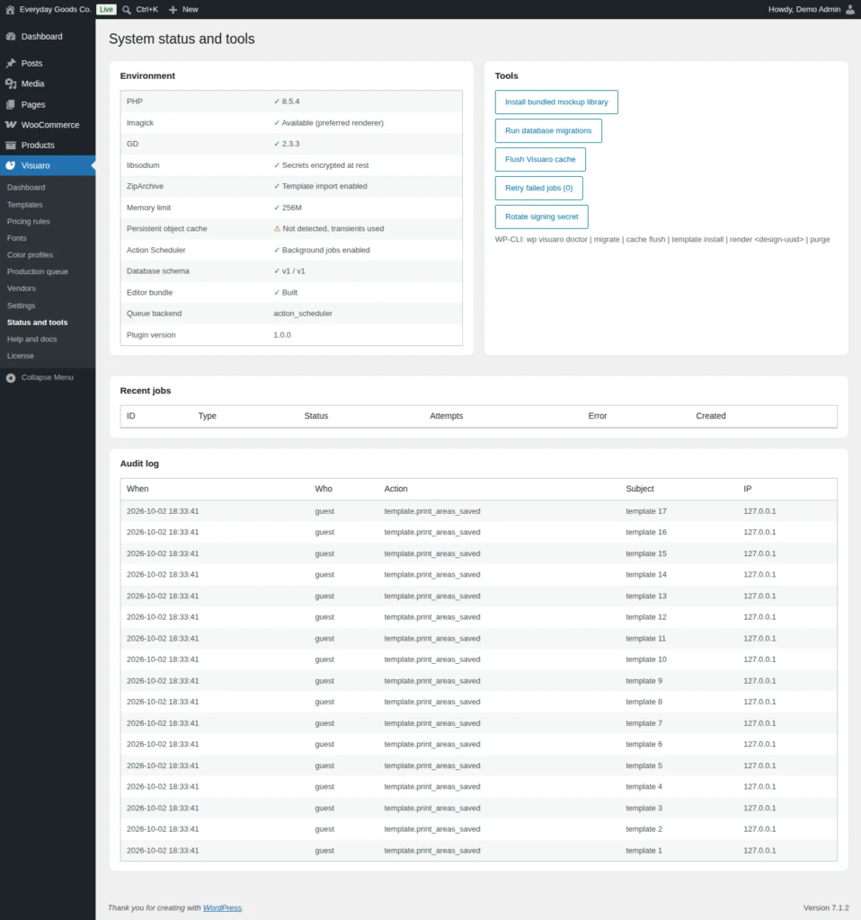Click Install bundled mockup library button

pyautogui.click(x=556, y=102)
